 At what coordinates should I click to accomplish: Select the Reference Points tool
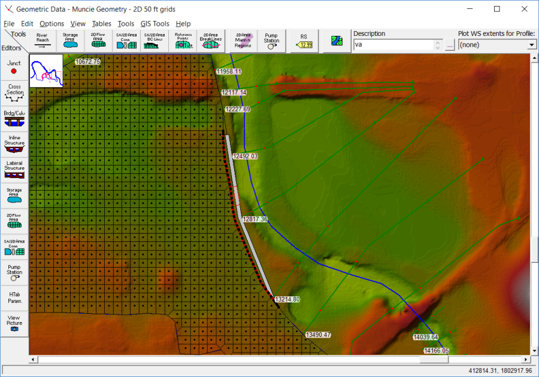point(183,39)
